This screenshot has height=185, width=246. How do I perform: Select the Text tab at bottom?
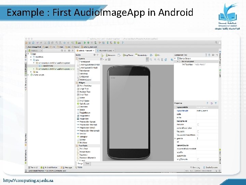click(87, 164)
